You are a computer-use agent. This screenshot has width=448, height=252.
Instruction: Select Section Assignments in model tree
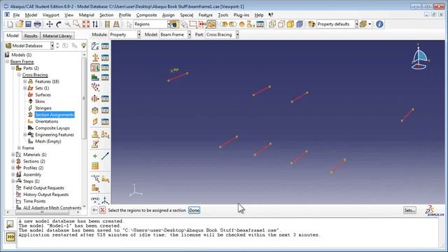[55, 115]
